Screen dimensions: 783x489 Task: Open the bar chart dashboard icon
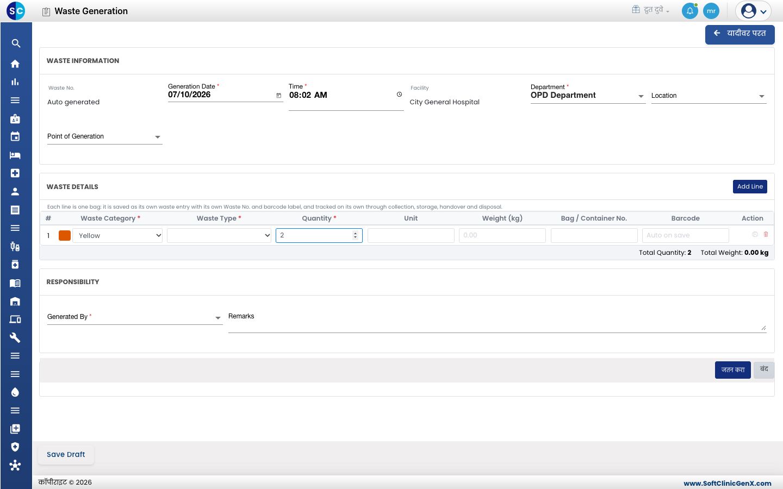tap(15, 82)
